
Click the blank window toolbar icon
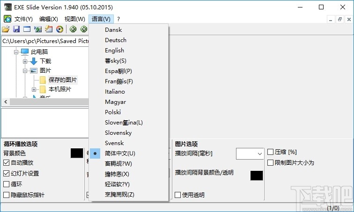click(27, 29)
